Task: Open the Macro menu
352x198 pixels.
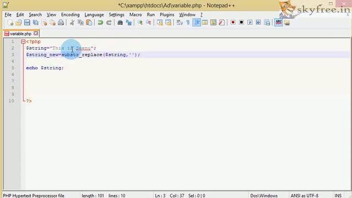Action: (x=136, y=15)
